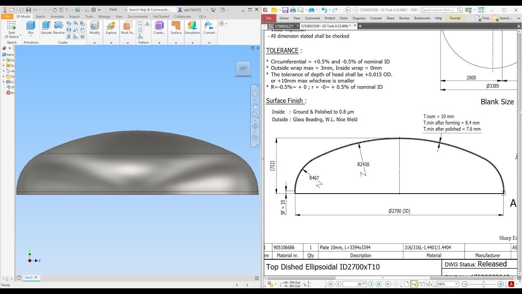Click the orange File button in Inventor
Screen dimensions: 522x294
(x=7, y=17)
